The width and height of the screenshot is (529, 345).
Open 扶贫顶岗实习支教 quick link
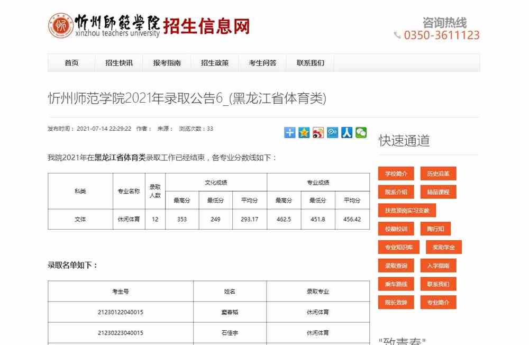click(x=407, y=210)
